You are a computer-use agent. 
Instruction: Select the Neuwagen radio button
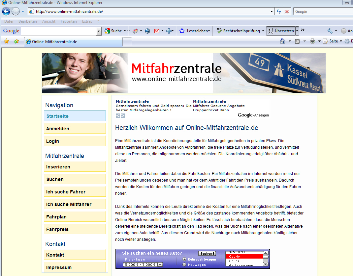coord(184,264)
